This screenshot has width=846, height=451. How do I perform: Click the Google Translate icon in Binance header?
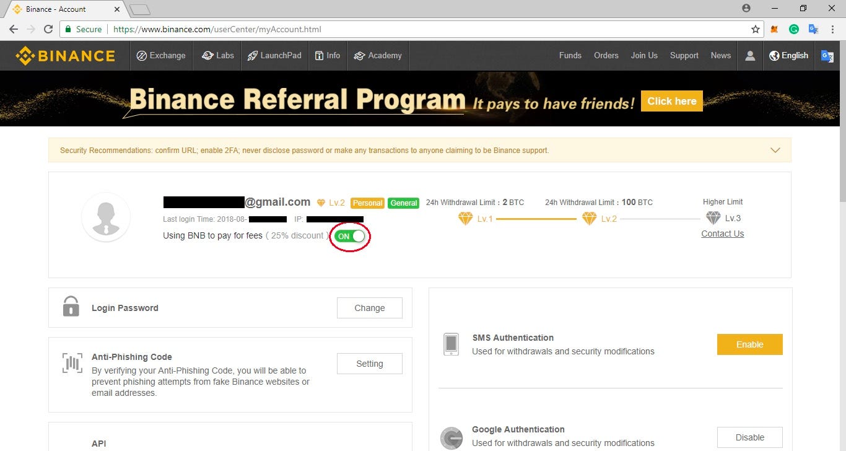coord(827,56)
